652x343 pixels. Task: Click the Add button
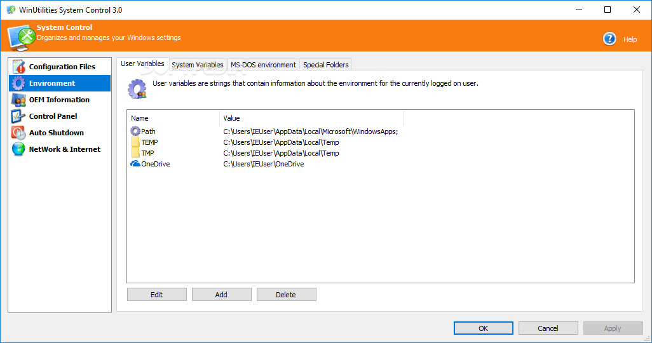pyautogui.click(x=222, y=294)
